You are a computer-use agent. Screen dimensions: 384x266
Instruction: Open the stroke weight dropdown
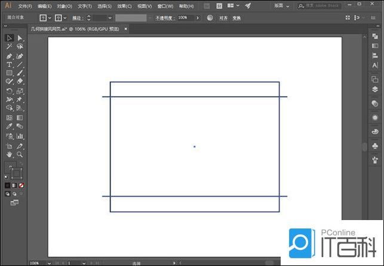pos(109,18)
